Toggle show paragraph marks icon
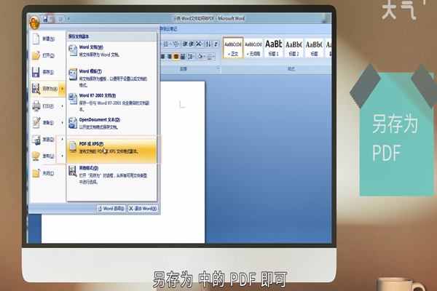The width and height of the screenshot is (437, 291). pos(216,44)
